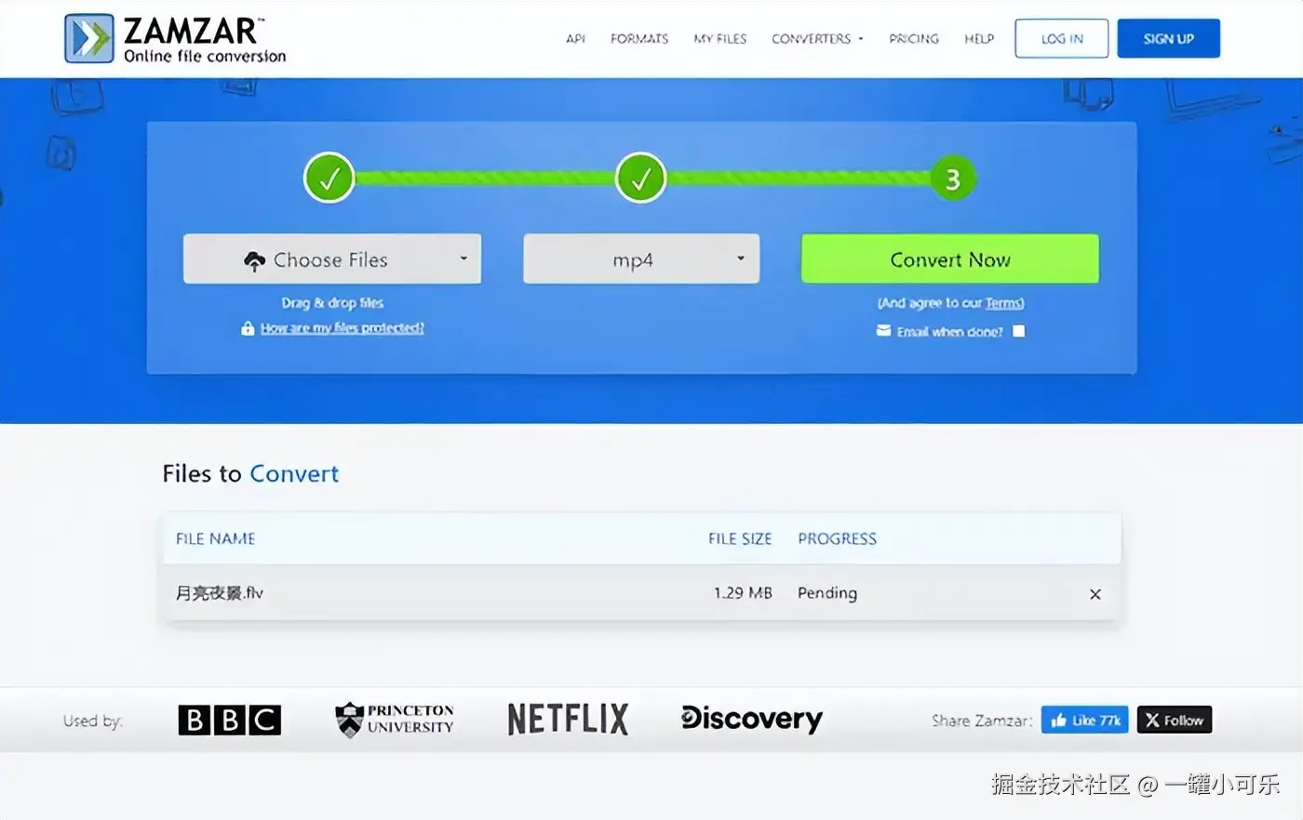
Task: Click the step two checkmark circle
Action: [640, 178]
